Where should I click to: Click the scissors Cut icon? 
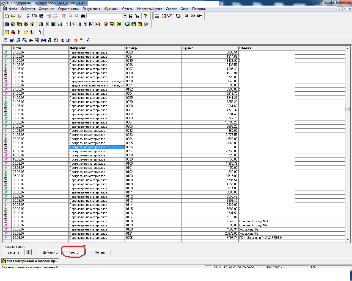coord(28,16)
